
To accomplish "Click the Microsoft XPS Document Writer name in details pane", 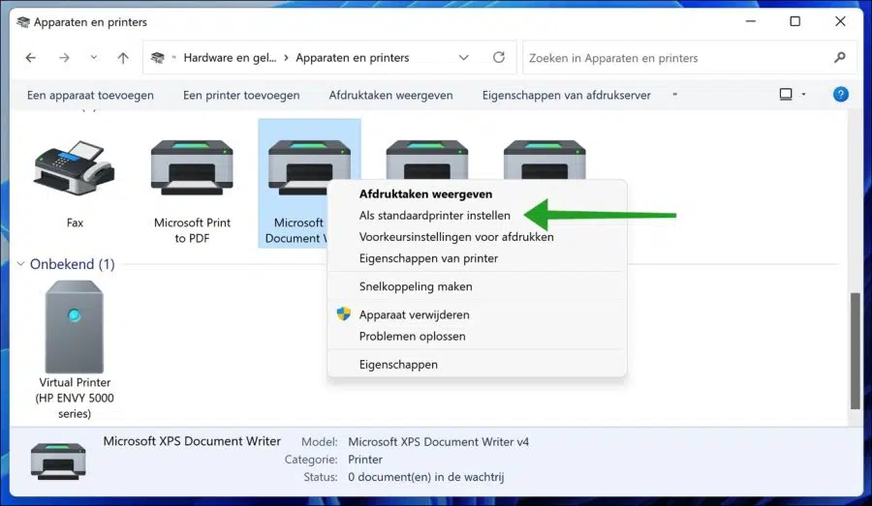I will pyautogui.click(x=192, y=441).
